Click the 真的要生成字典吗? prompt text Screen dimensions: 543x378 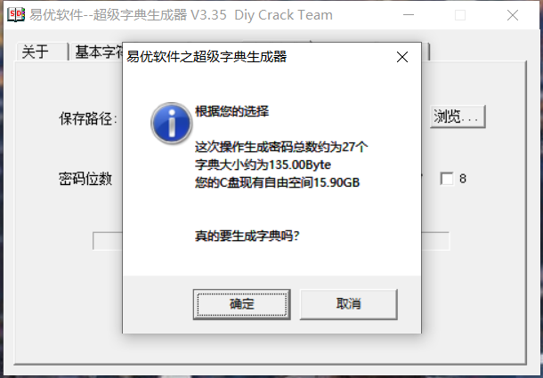point(247,237)
